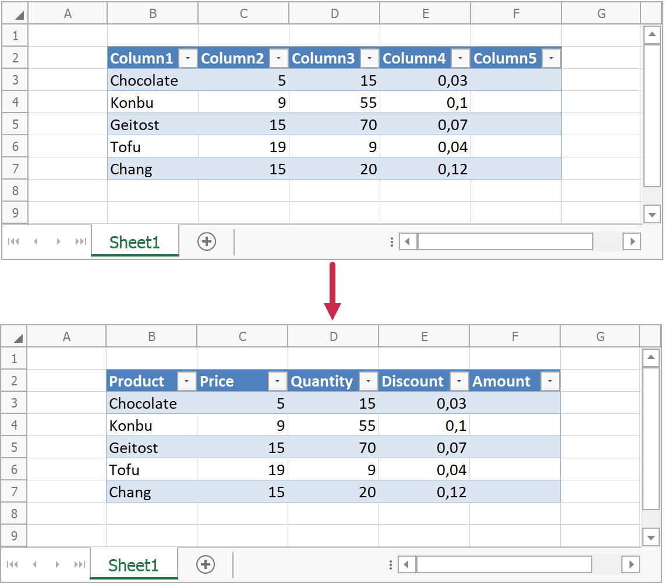Image resolution: width=665 pixels, height=583 pixels.
Task: Click horizontal scrollbar thumb in top spreadsheet
Action: 505,241
